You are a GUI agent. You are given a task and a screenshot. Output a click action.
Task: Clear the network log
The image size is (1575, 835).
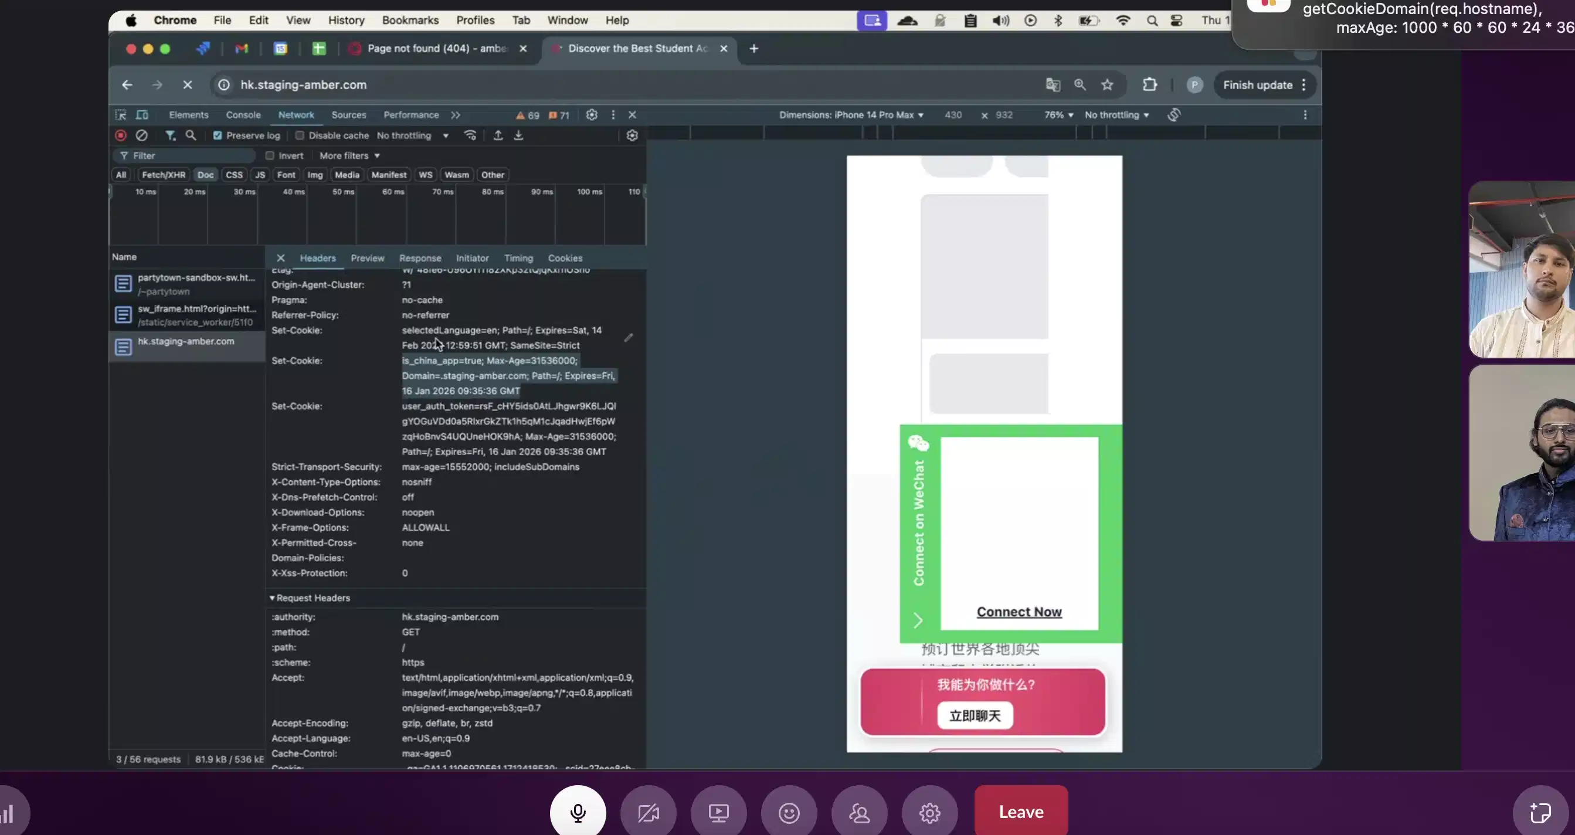coord(141,135)
